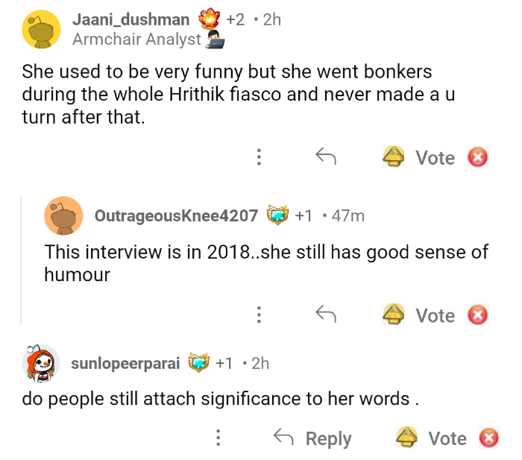
Task: Visit Jaani_dushman username link
Action: click(130, 20)
